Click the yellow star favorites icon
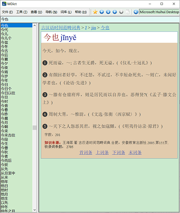The image size is (180, 213). (95, 12)
